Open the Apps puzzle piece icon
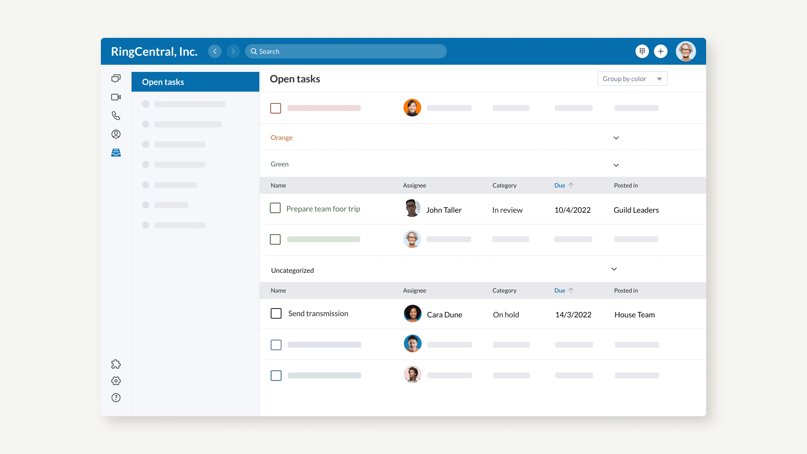 point(116,364)
